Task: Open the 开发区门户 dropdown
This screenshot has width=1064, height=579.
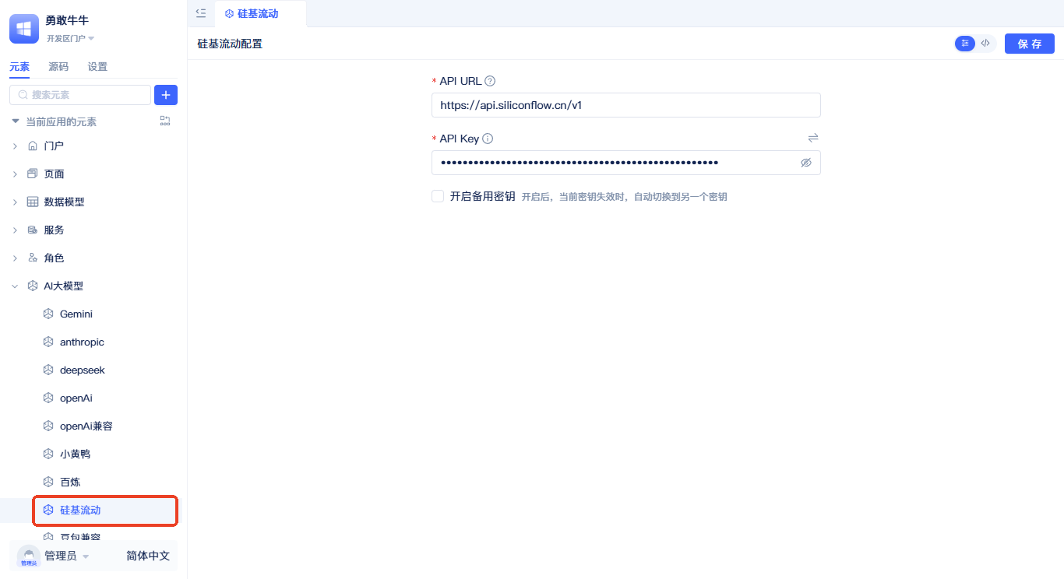Action: 70,39
